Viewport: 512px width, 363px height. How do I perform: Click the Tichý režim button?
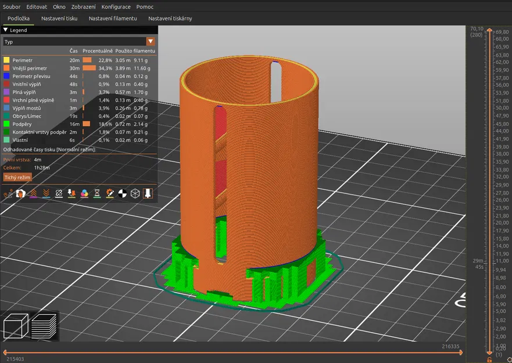pyautogui.click(x=17, y=177)
